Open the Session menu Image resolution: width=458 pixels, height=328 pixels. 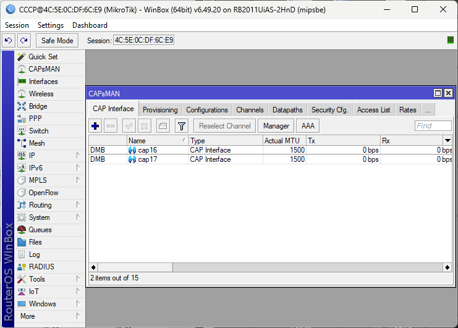(x=17, y=25)
